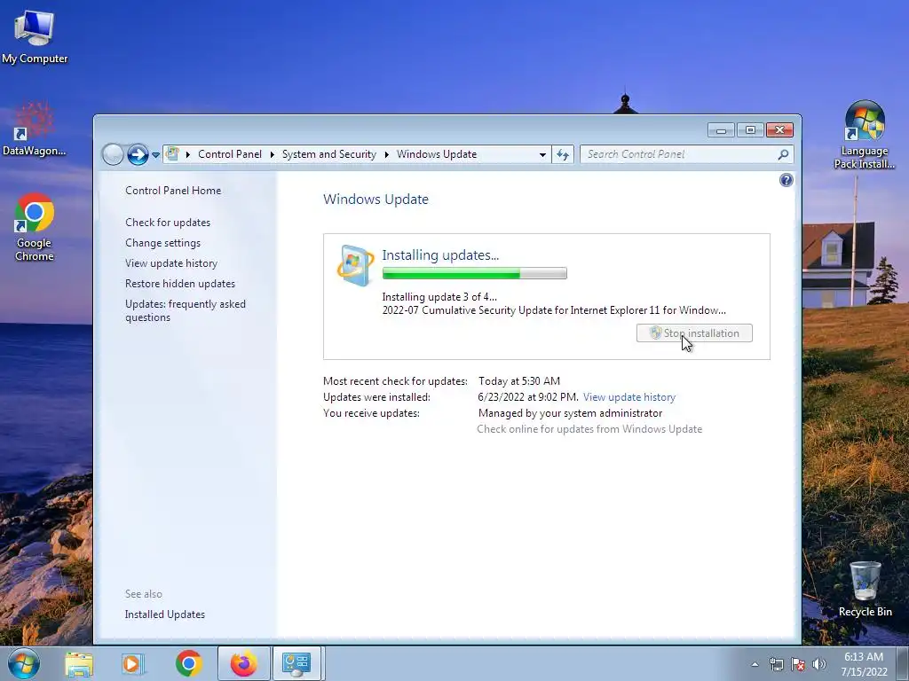Expand arrow after Control Panel breadcrumb
Screen dimensions: 909x681
tap(272, 154)
